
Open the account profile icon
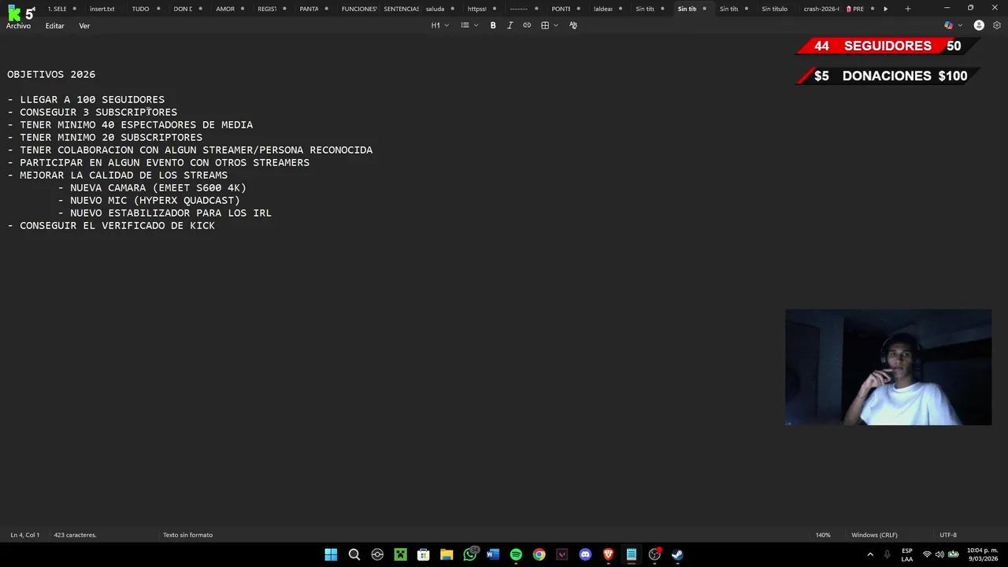tap(979, 25)
